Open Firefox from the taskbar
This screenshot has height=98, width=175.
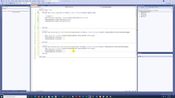39,97
